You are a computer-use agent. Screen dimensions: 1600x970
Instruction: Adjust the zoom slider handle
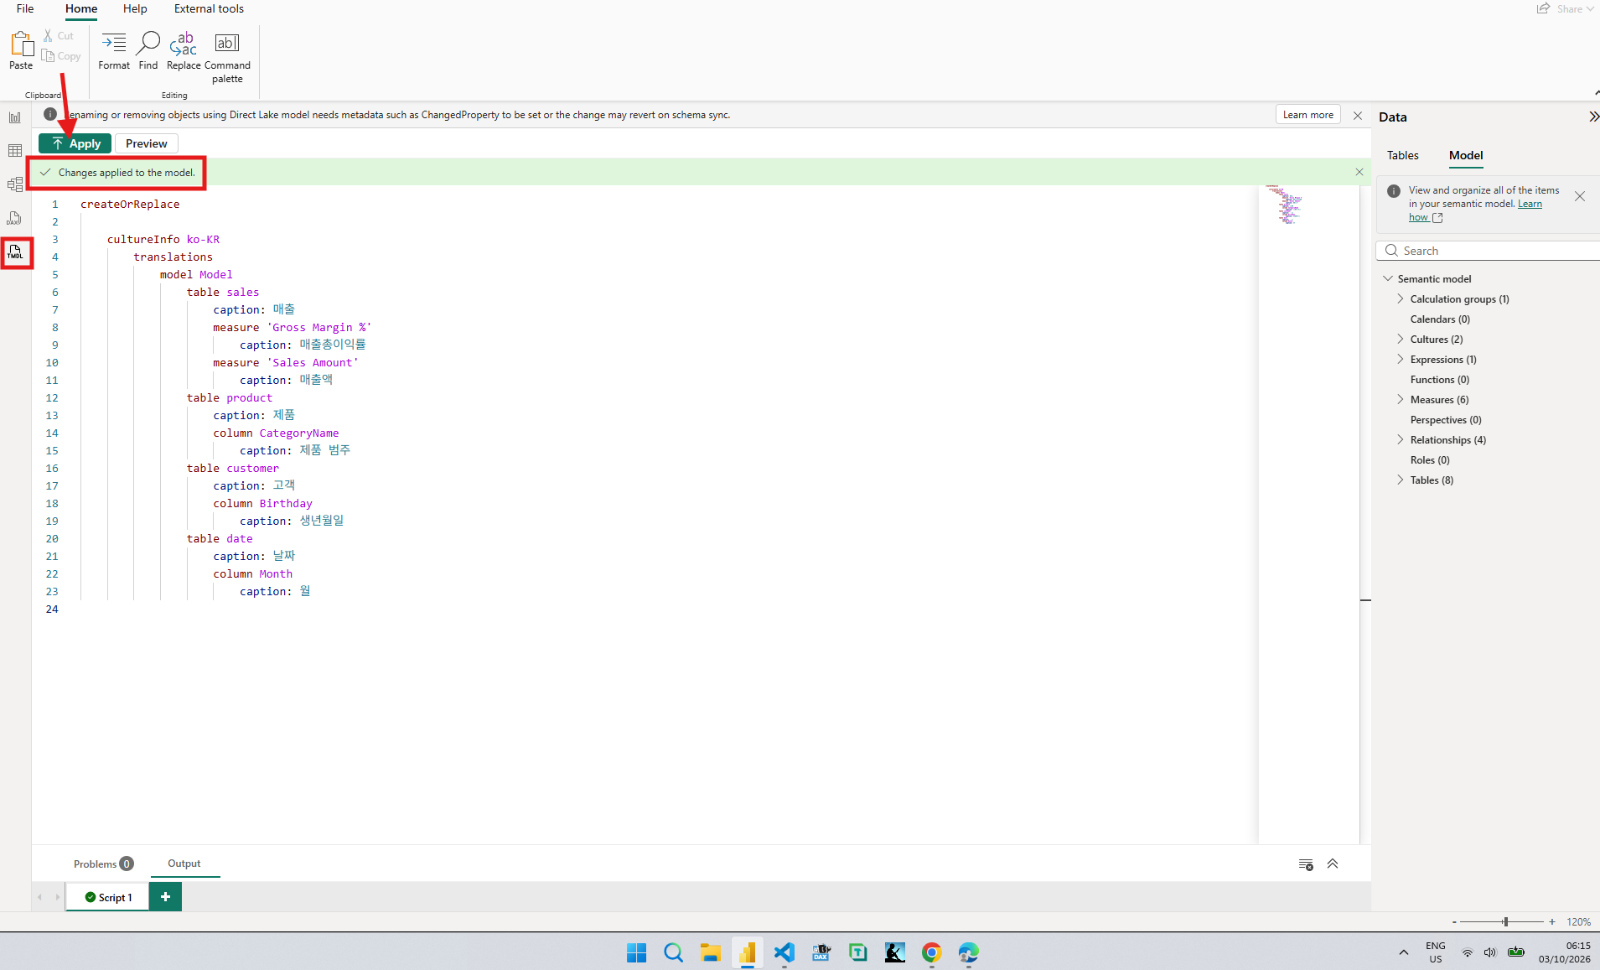(1505, 921)
